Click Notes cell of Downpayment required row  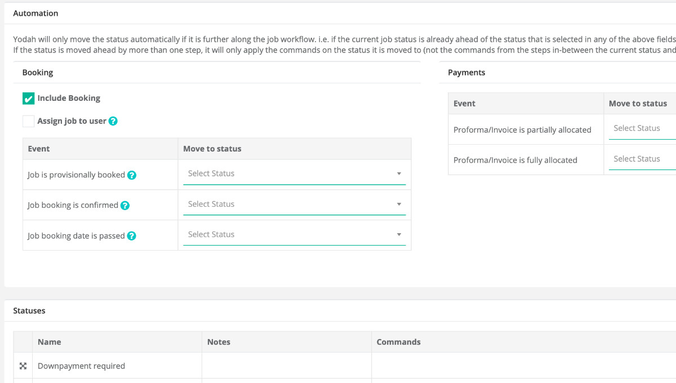pos(286,366)
